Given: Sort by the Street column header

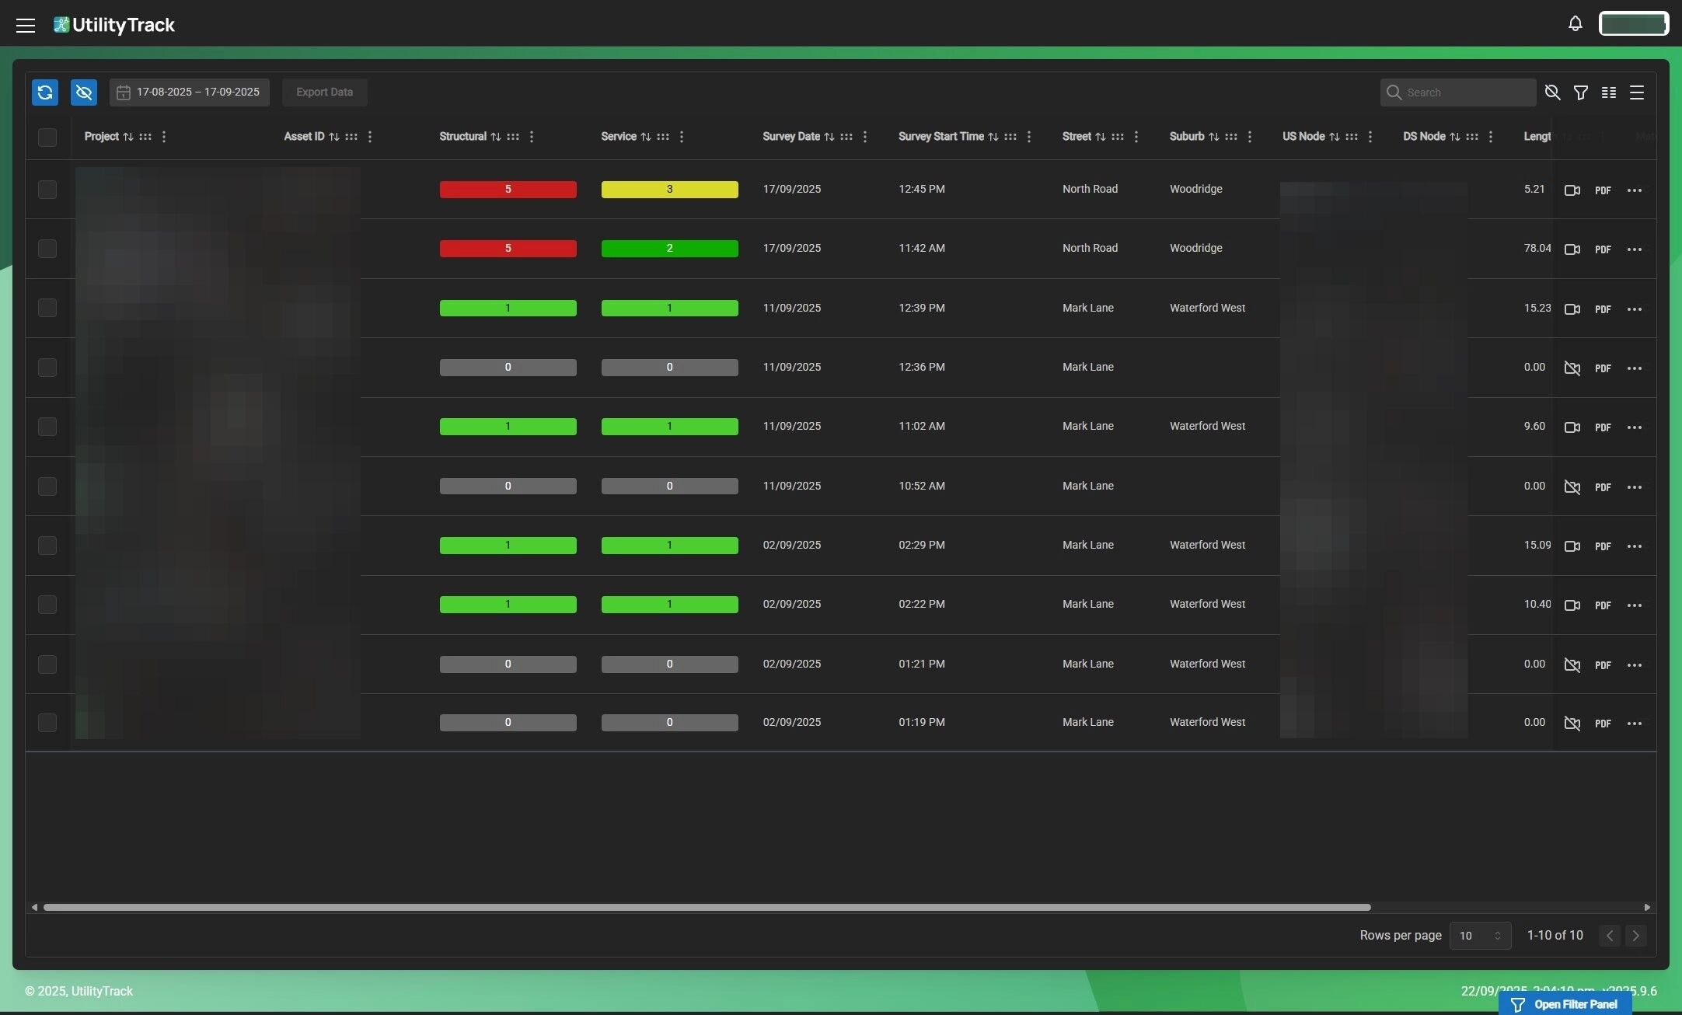Looking at the screenshot, I should [1100, 137].
